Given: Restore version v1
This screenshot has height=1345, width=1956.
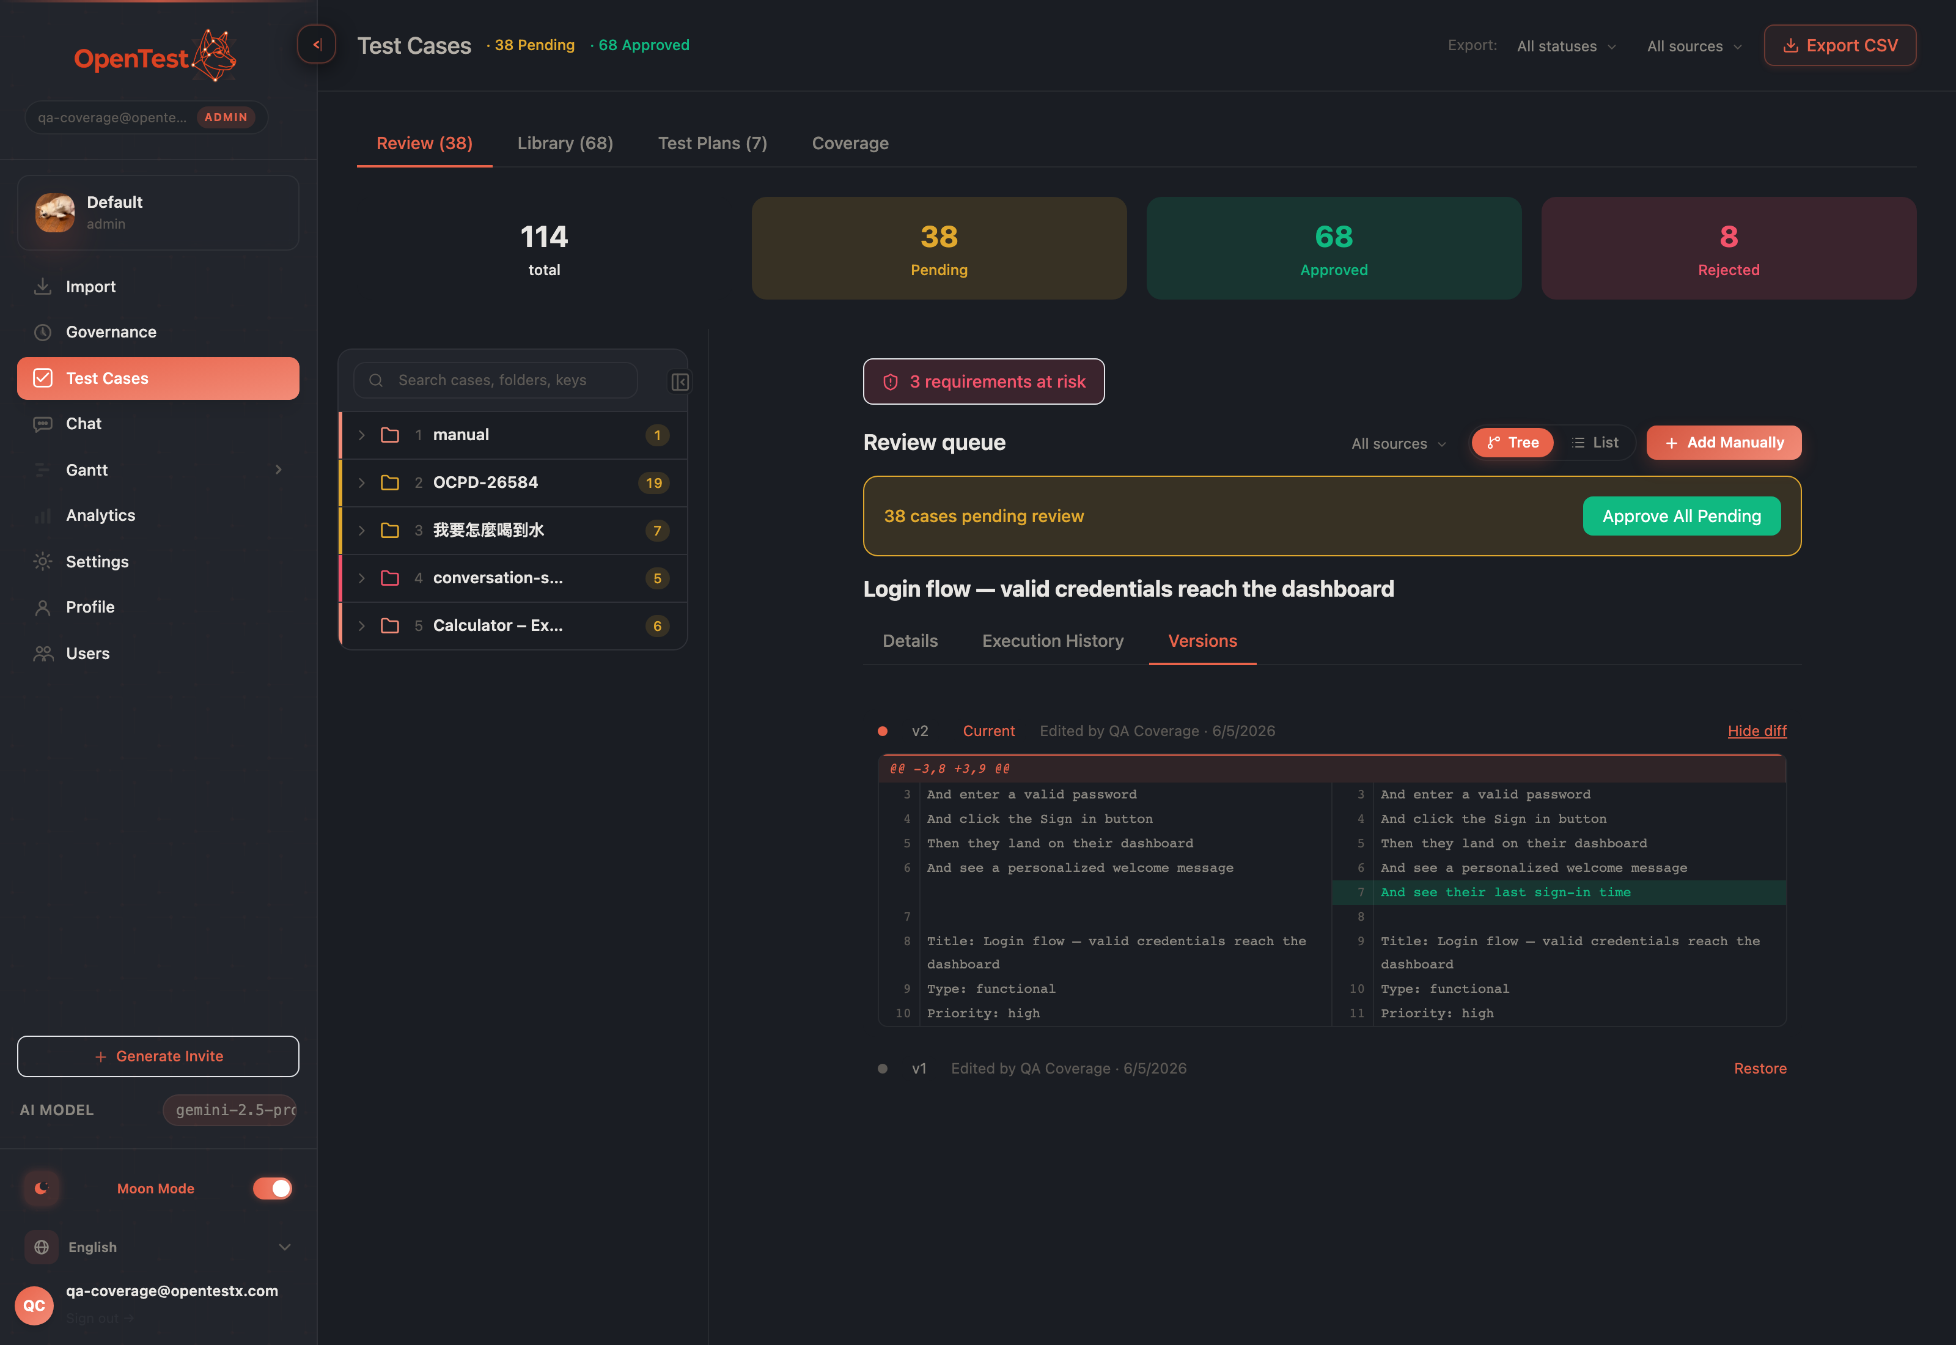Looking at the screenshot, I should (1760, 1067).
